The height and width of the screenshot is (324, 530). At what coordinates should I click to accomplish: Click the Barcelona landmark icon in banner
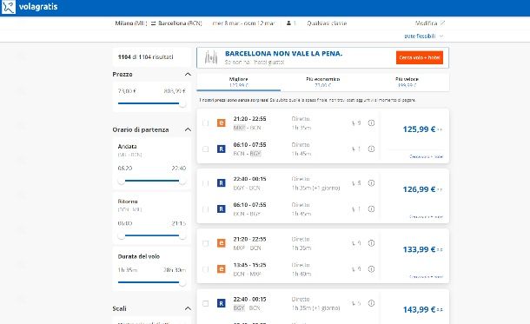click(211, 57)
